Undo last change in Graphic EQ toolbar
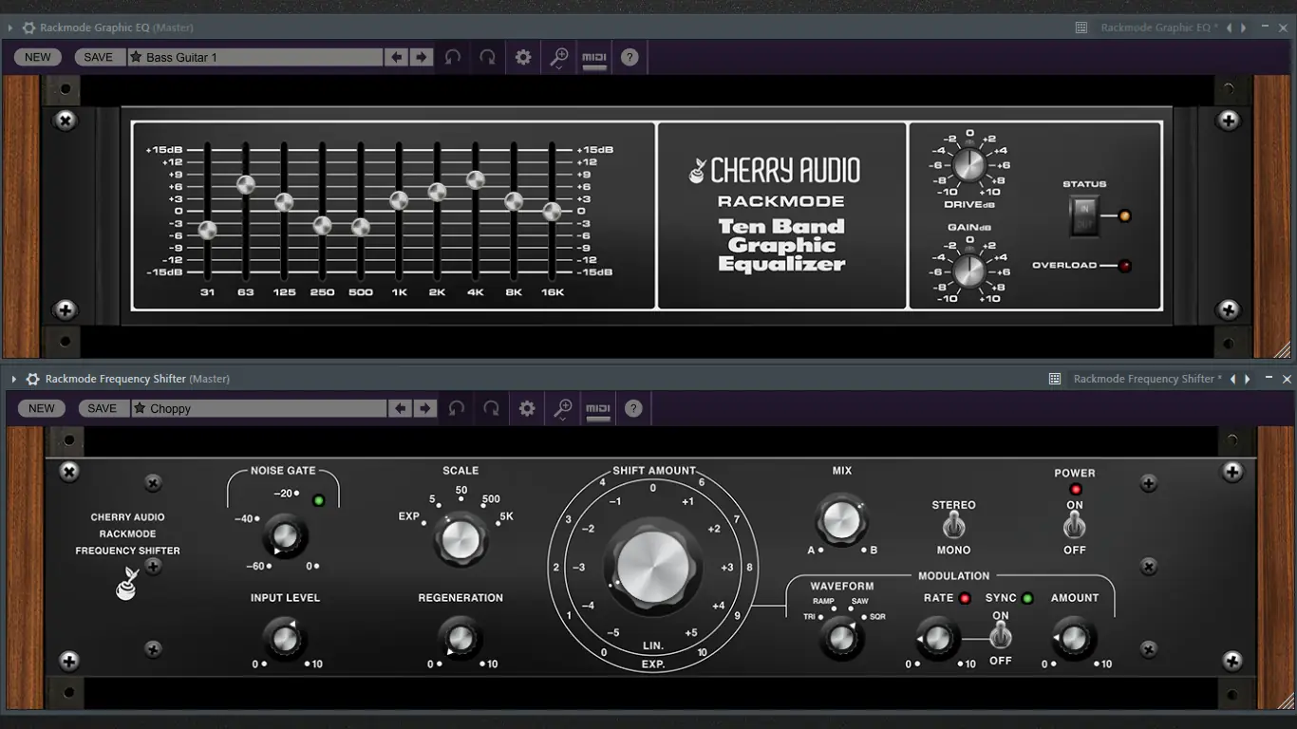 (453, 57)
